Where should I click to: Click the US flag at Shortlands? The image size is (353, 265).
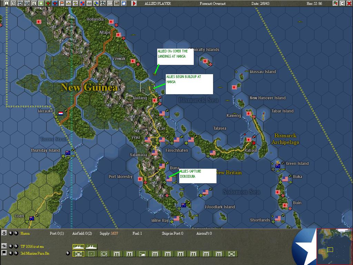[x=278, y=218]
